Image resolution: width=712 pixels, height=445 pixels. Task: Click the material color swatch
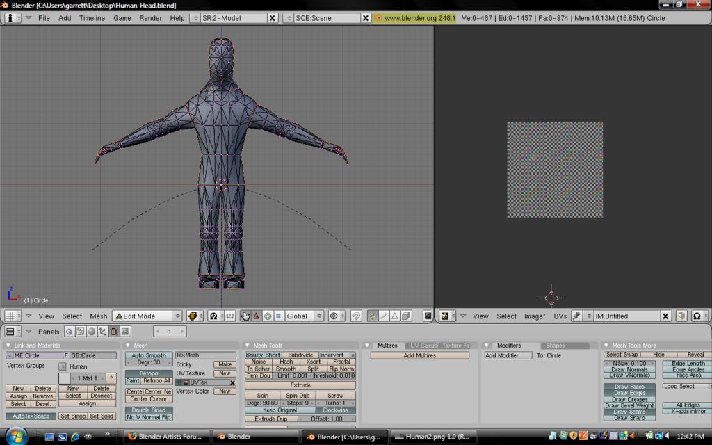64,378
